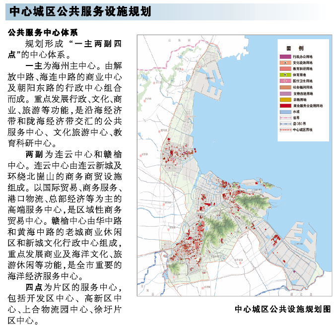335x325 pixels.
Task: Select the 宗教用地 yellow swatch
Action: (x=286, y=99)
